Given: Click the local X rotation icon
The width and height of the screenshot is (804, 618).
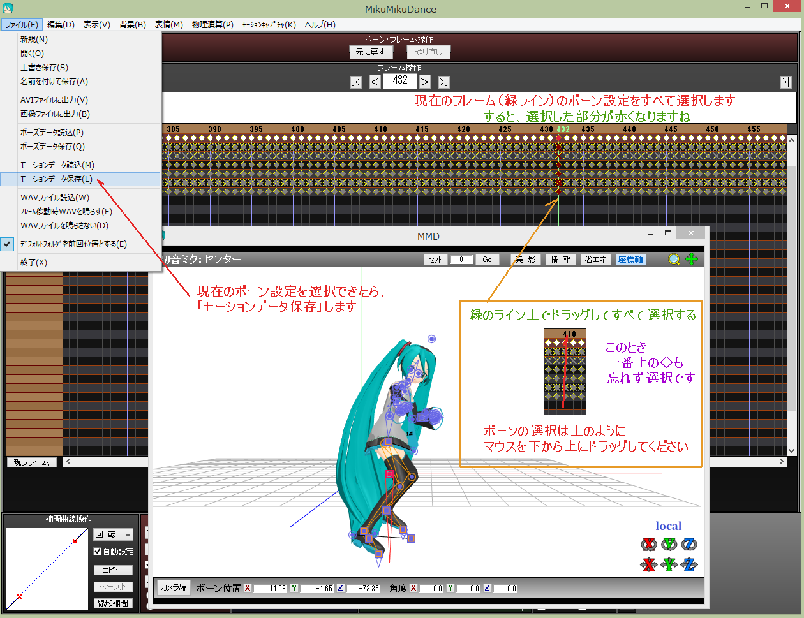Looking at the screenshot, I should (x=649, y=544).
